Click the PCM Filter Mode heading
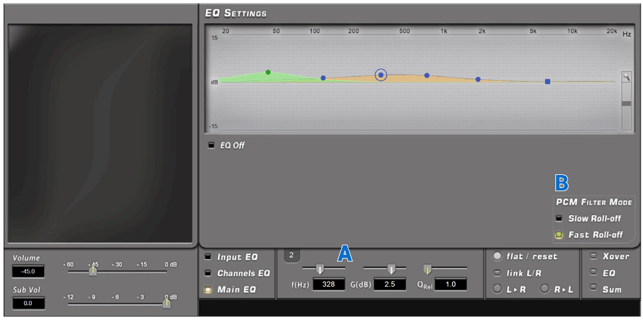Image resolution: width=643 pixels, height=321 pixels. pos(594,202)
